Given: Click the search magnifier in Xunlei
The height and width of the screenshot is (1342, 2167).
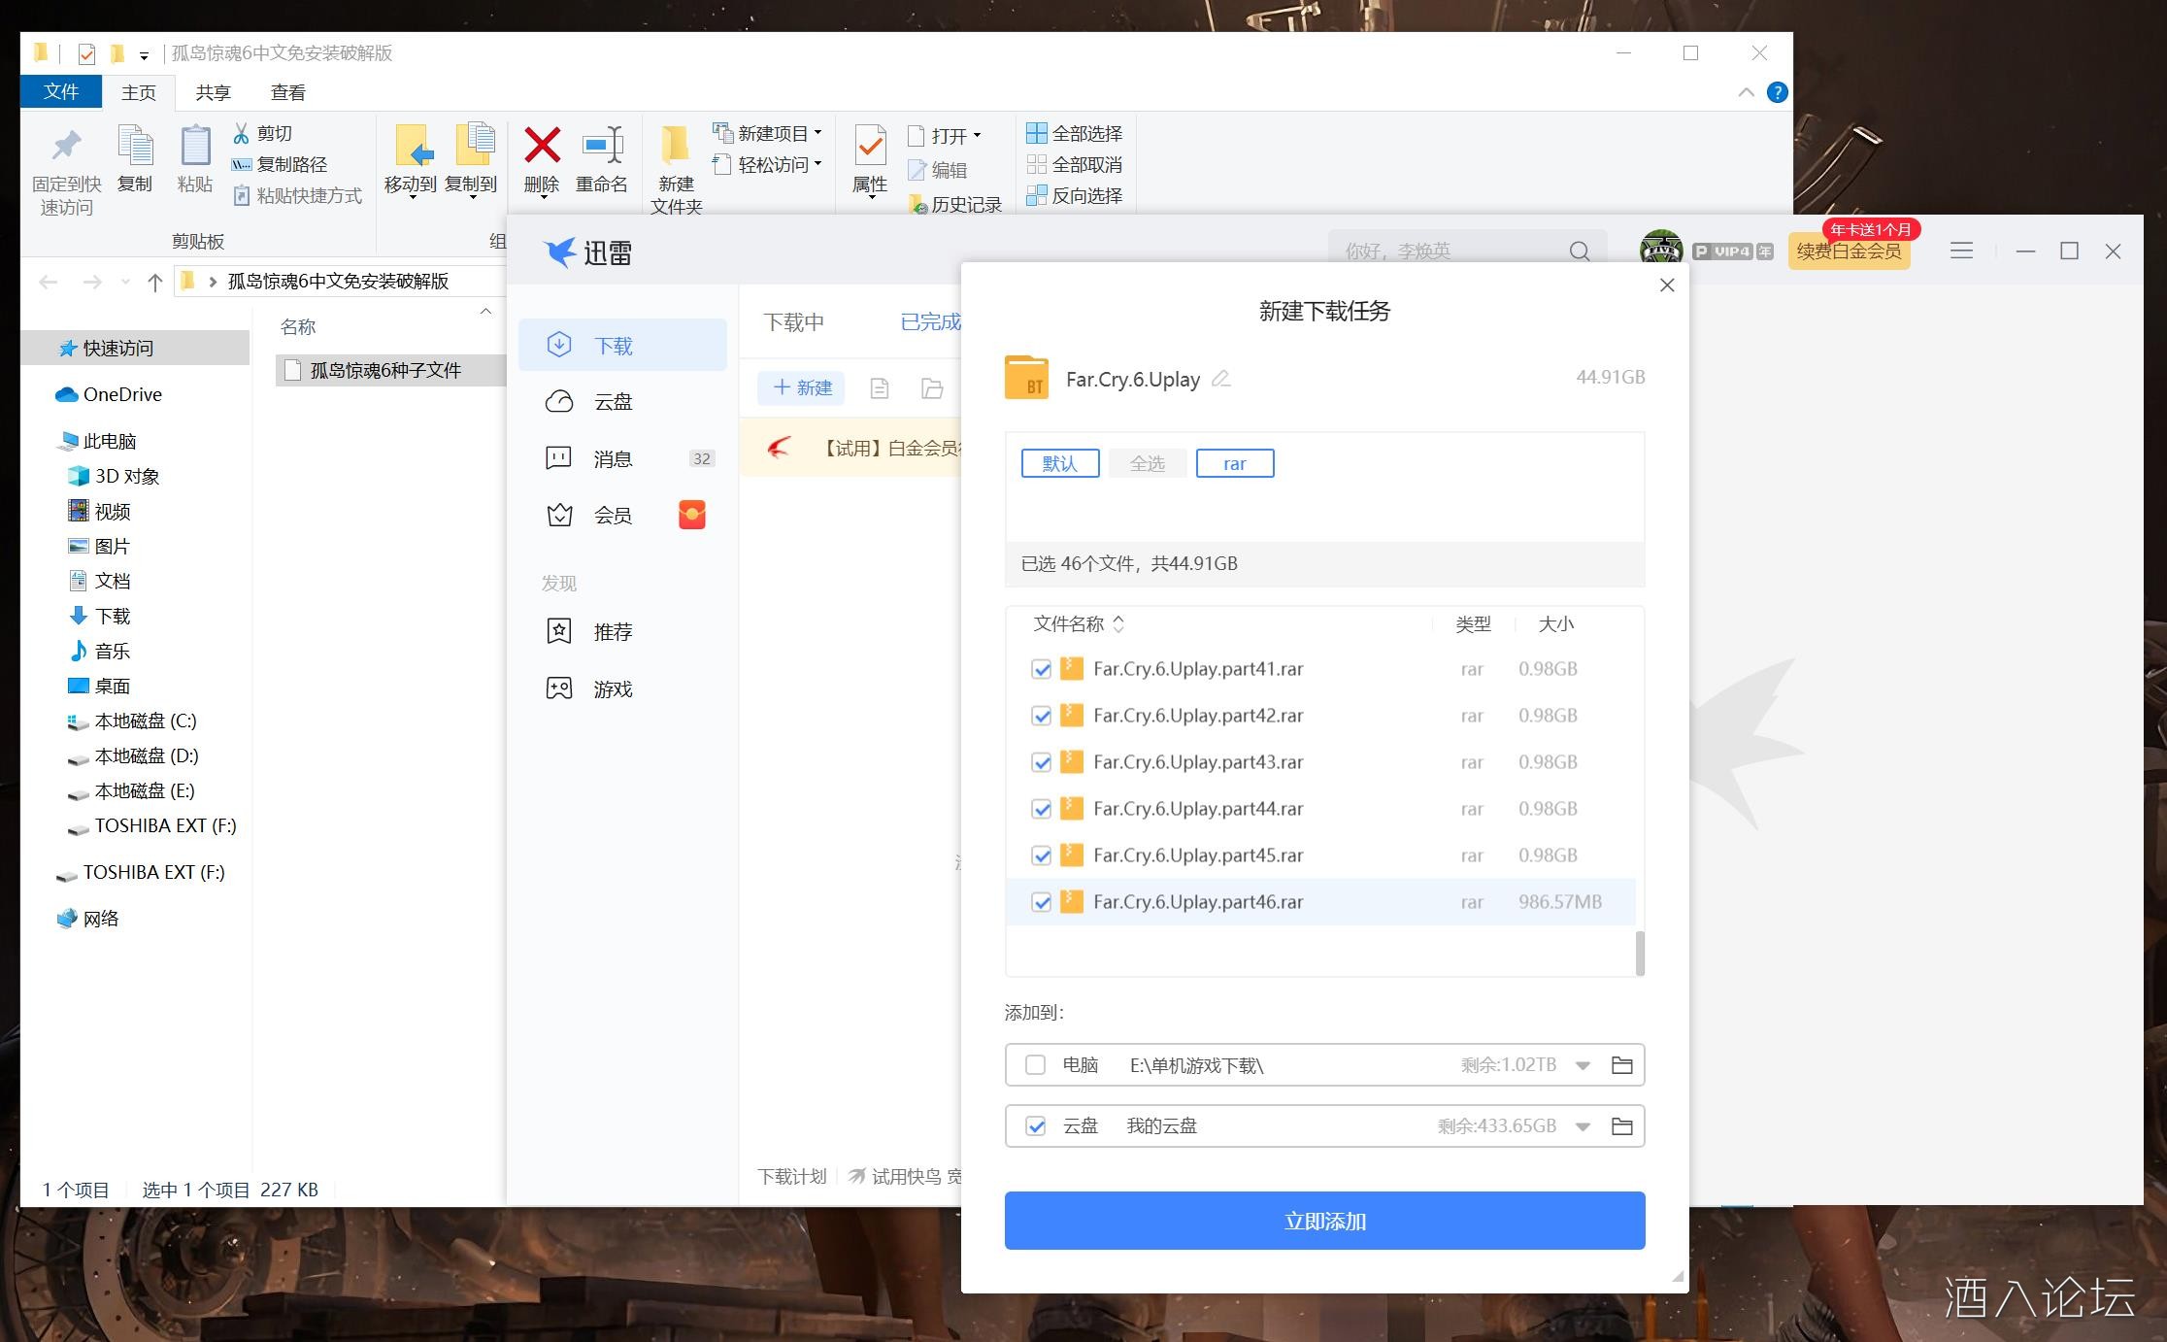Looking at the screenshot, I should (1580, 252).
